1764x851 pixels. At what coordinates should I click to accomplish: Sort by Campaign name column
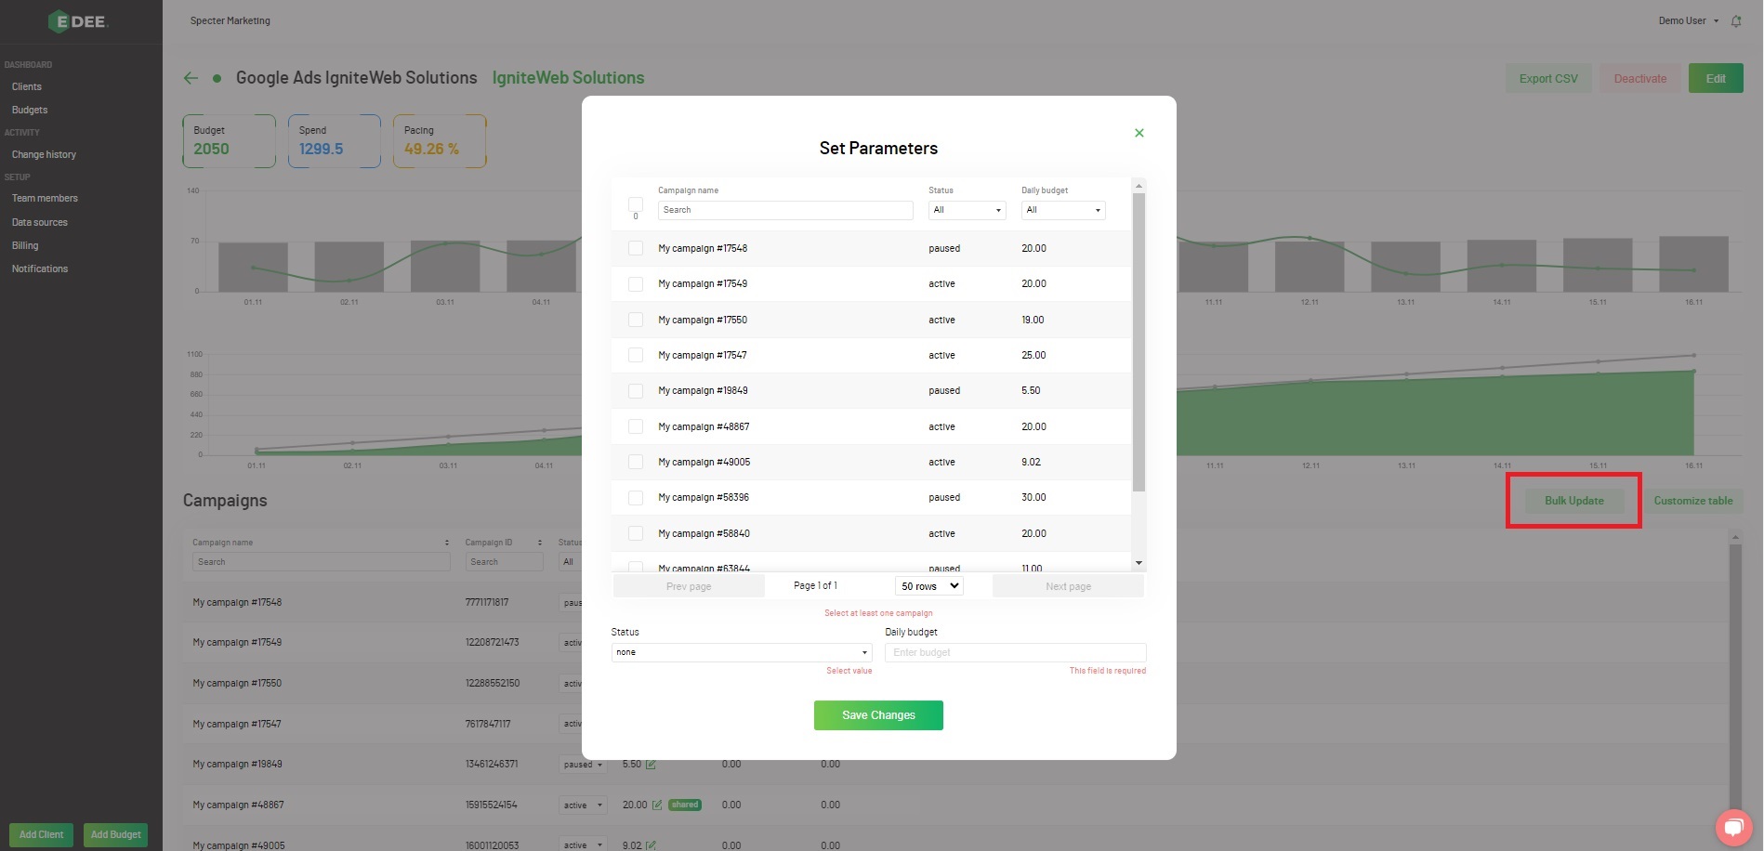pos(446,543)
